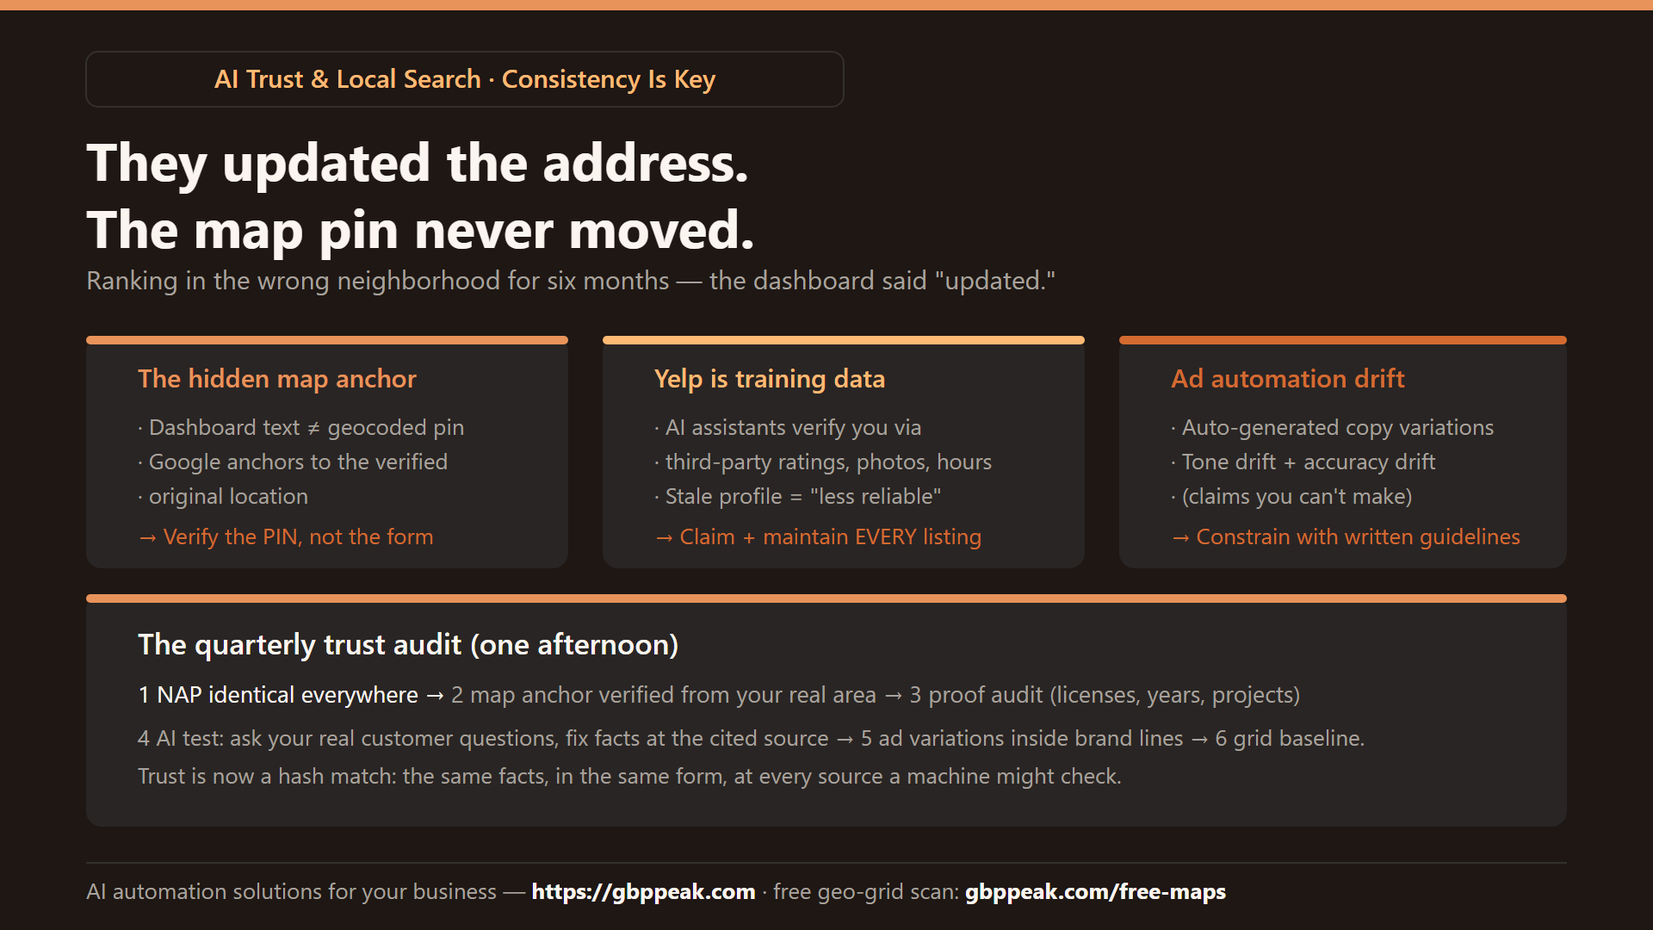Click 'AI assistants verify you via' line
The height and width of the screenshot is (930, 1653).
788,427
